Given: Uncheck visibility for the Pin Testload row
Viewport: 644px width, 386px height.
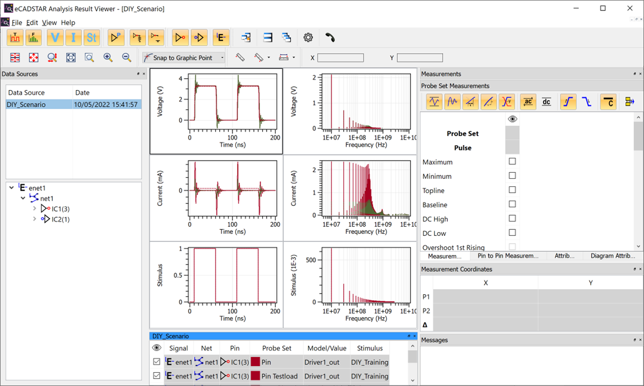Looking at the screenshot, I should pyautogui.click(x=157, y=376).
